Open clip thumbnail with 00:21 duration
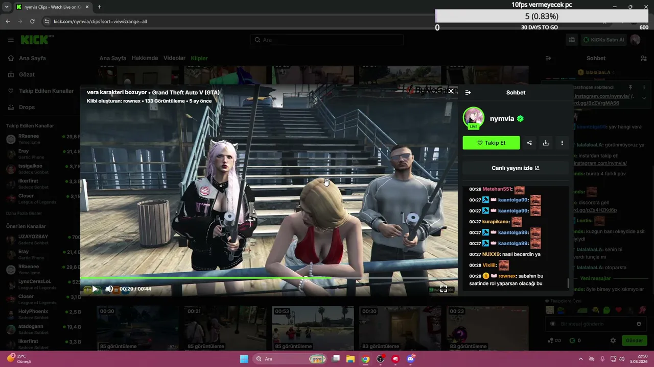Viewport: 654px width, 367px height. coord(225,328)
